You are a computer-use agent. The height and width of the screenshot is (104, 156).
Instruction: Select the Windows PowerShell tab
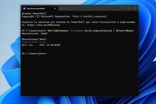(x=40, y=8)
